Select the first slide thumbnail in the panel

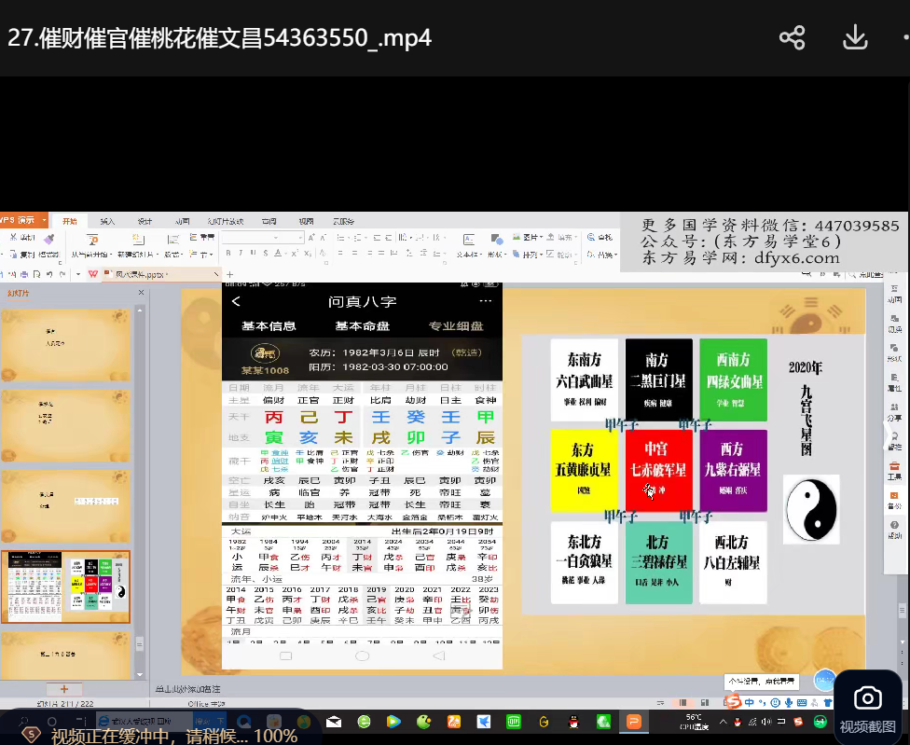(x=65, y=345)
